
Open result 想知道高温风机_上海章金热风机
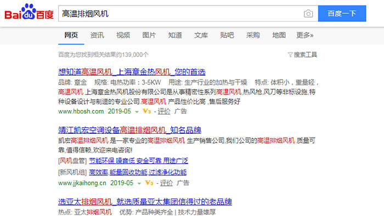tap(132, 72)
